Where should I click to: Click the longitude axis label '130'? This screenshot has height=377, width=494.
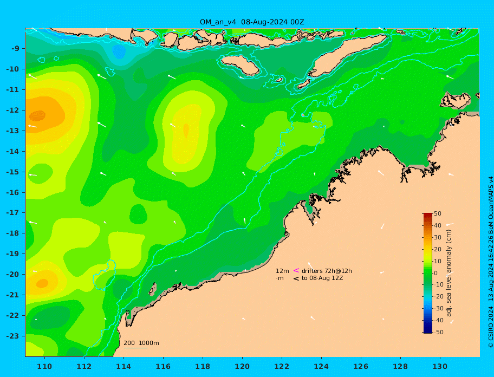coord(440,366)
